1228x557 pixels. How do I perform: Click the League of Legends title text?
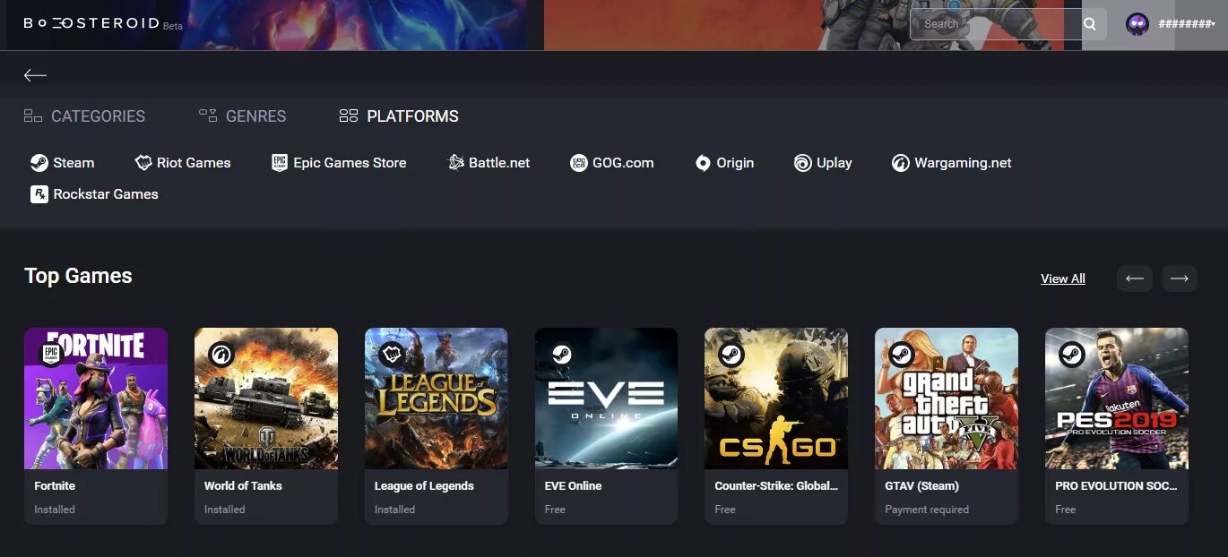click(x=424, y=486)
